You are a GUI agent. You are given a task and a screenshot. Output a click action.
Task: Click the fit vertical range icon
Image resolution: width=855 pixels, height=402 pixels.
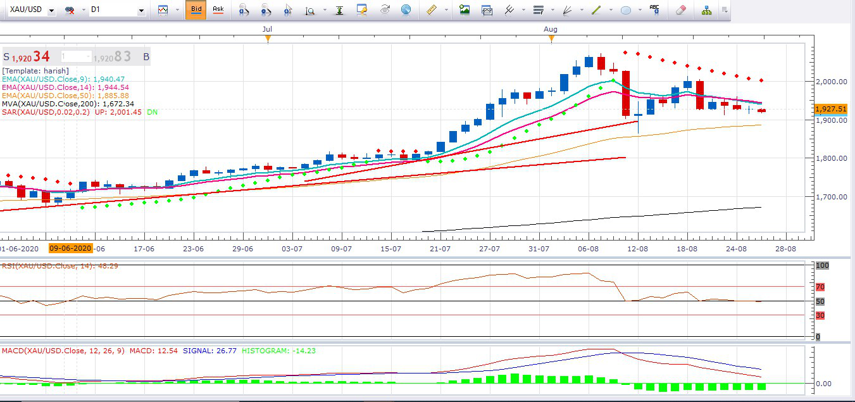pos(340,10)
